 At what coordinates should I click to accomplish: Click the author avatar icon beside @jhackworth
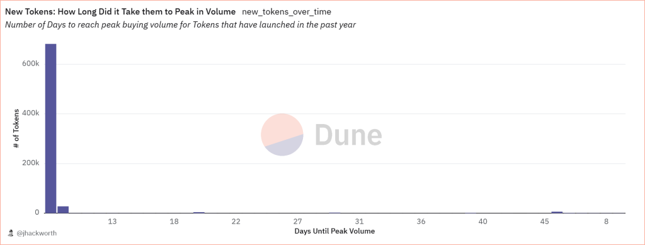11,233
